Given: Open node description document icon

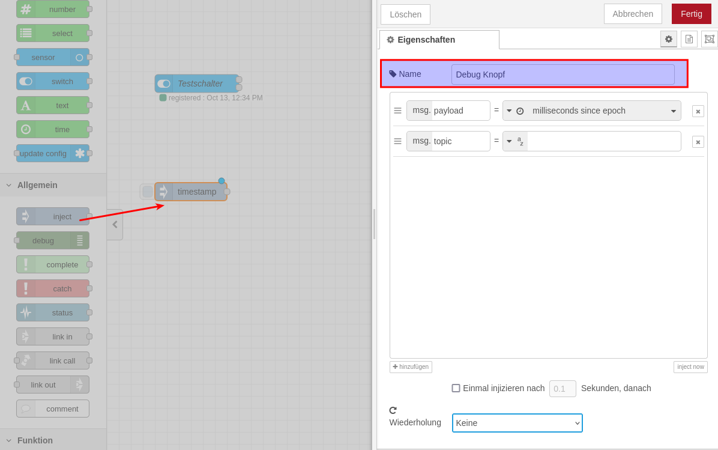Looking at the screenshot, I should [689, 39].
